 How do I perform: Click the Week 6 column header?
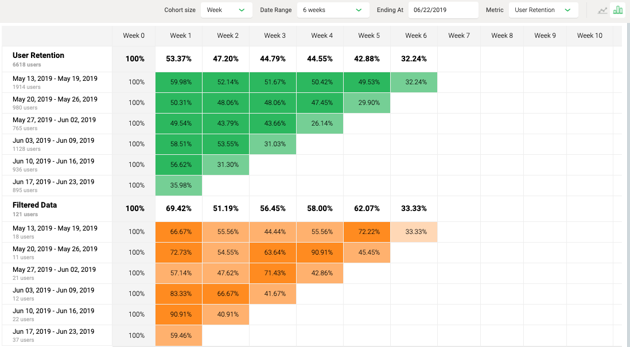[416, 36]
